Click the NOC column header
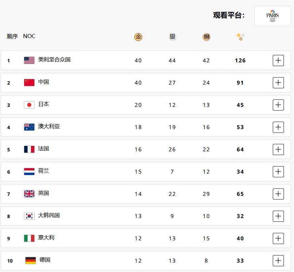Screen dimensions: 294x272 (29, 36)
